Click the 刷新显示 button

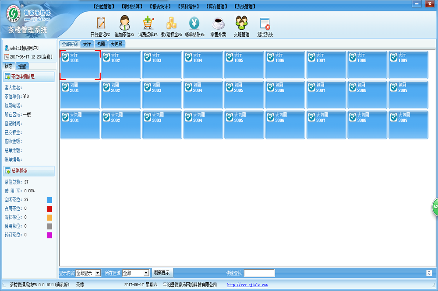pos(162,273)
